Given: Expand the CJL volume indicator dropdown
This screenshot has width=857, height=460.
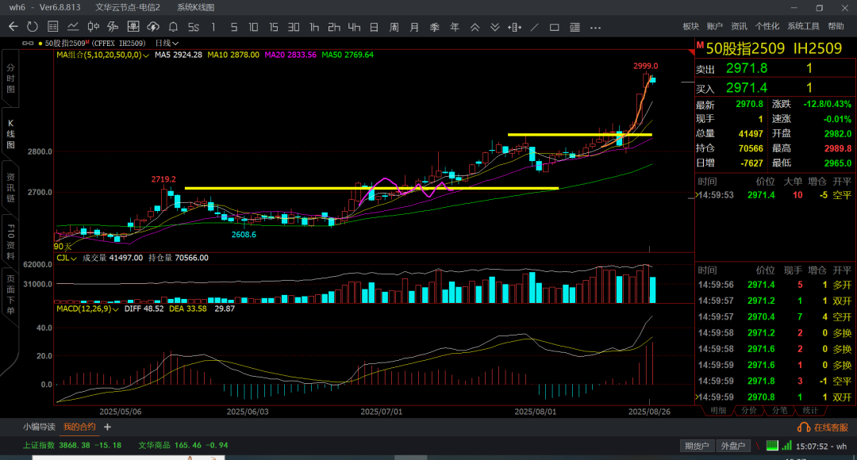Looking at the screenshot, I should 66,258.
